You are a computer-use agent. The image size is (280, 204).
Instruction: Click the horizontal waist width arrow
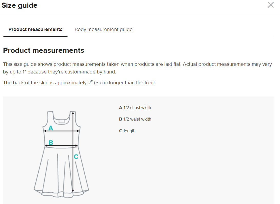(x=62, y=146)
